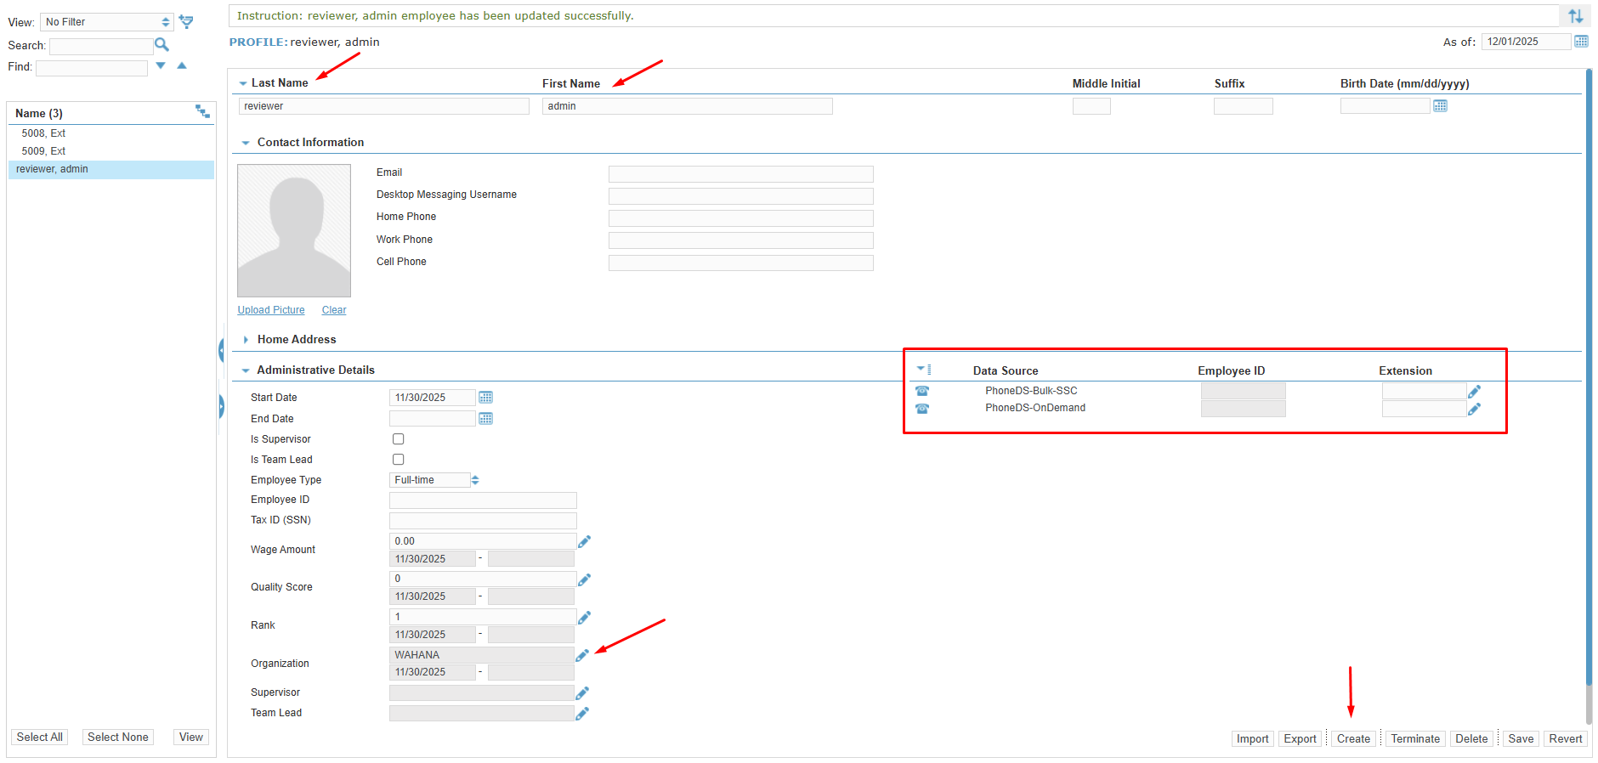Click the Wage Amount edit pencil
Image resolution: width=1598 pixels, height=763 pixels.
(x=584, y=541)
